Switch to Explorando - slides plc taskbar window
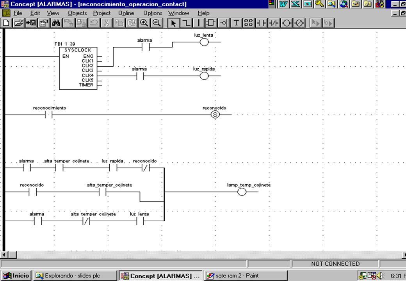The height and width of the screenshot is (281, 406). pos(75,276)
